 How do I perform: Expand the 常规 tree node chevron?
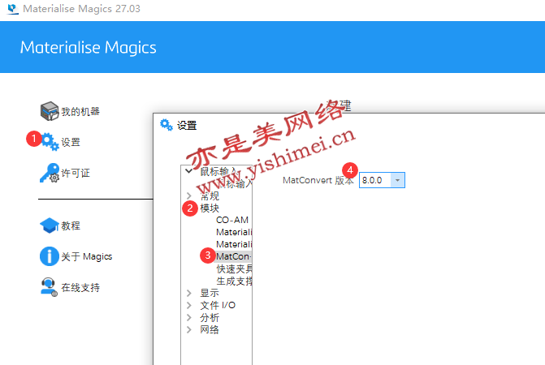[x=188, y=196]
